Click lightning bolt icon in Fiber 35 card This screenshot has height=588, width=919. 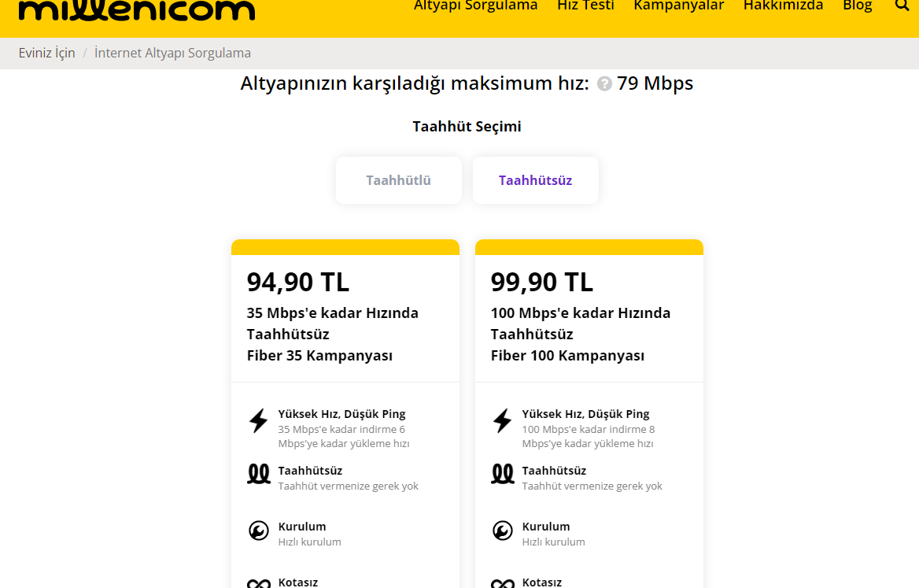[259, 421]
